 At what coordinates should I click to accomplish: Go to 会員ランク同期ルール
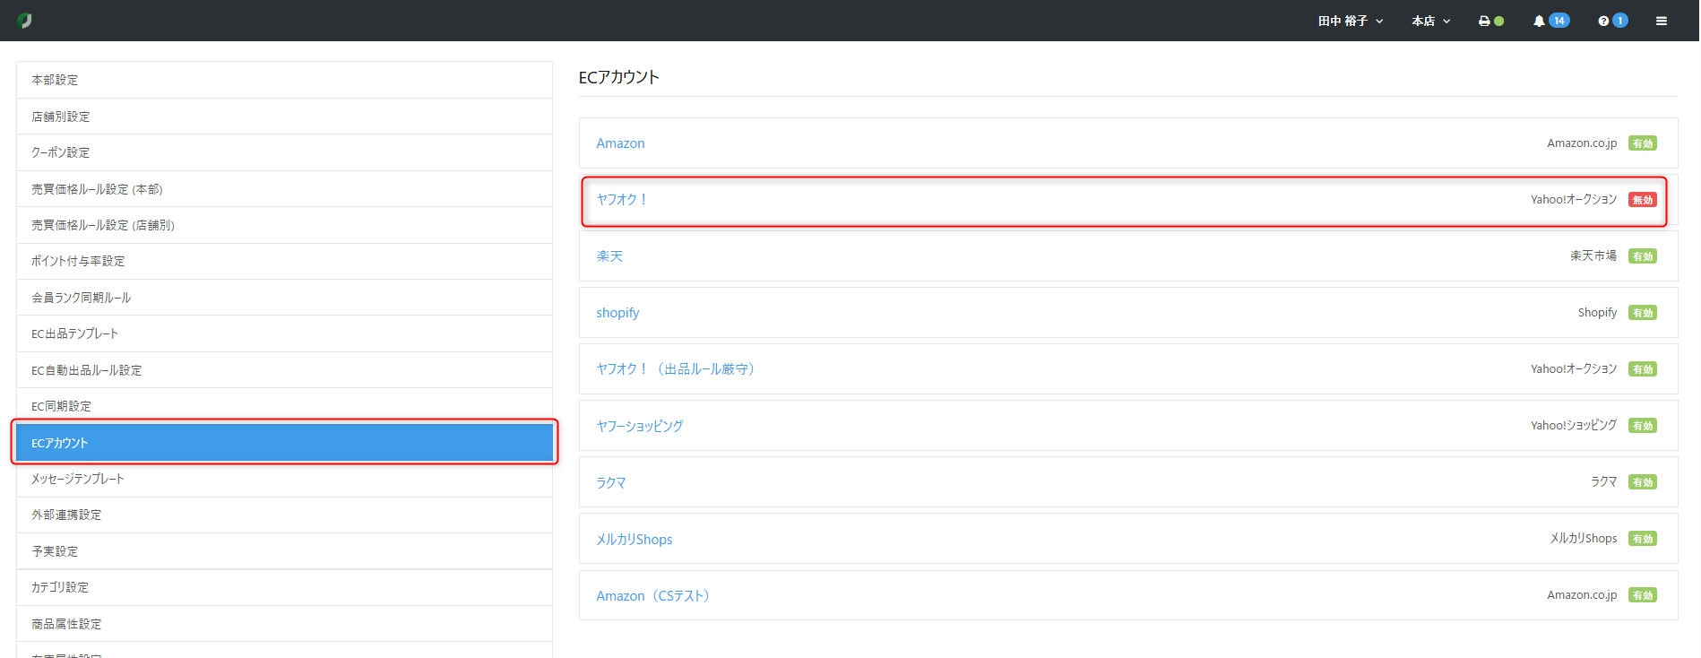284,298
